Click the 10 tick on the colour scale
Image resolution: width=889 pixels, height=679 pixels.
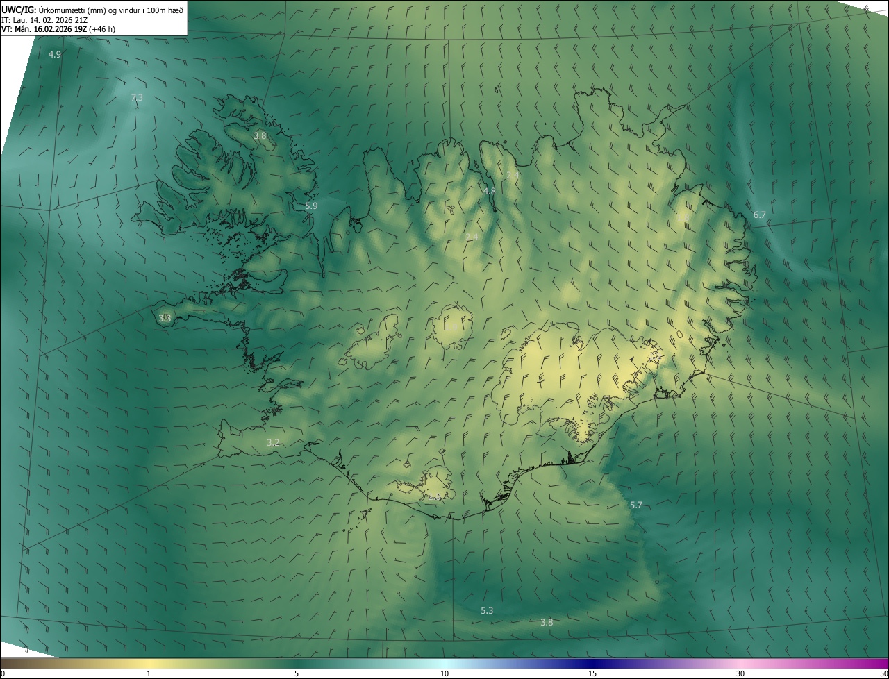444,673
